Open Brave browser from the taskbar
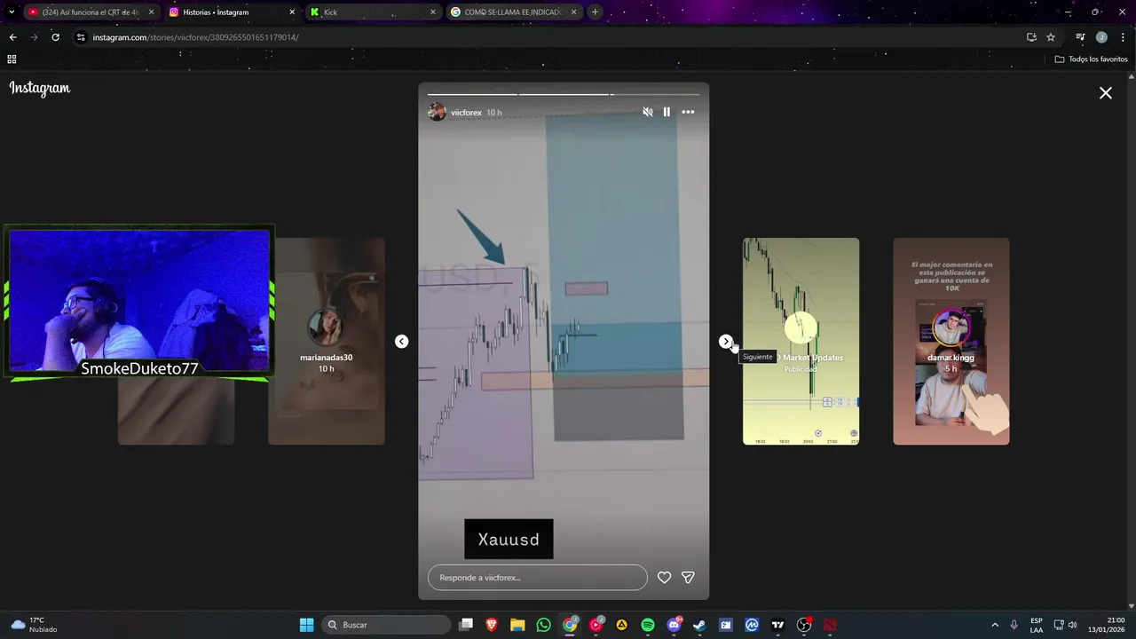 click(492, 625)
